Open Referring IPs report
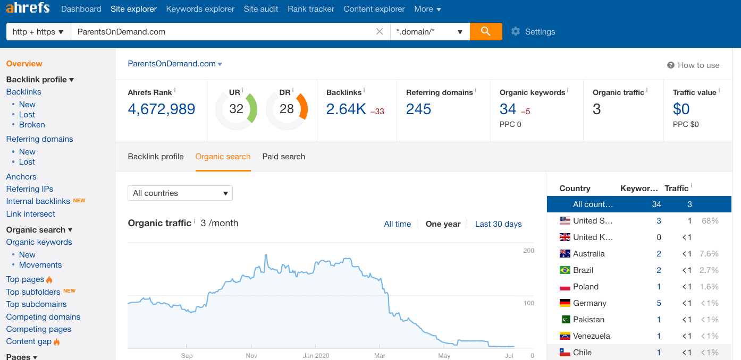 (x=30, y=189)
